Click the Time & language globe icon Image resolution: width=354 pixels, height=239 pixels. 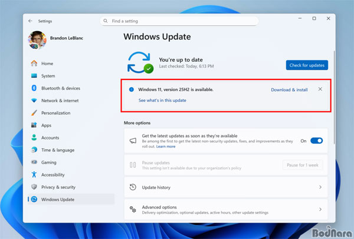point(34,150)
